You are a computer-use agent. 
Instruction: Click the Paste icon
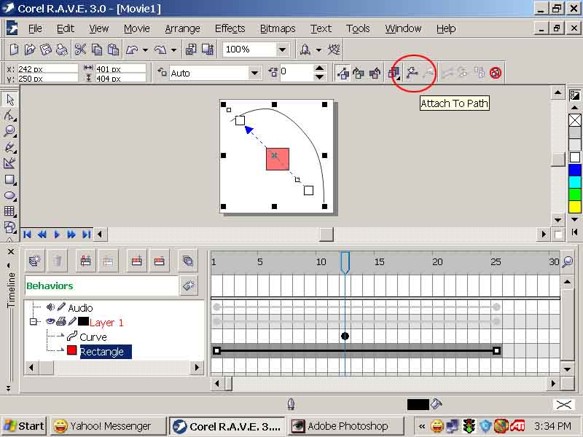click(113, 49)
